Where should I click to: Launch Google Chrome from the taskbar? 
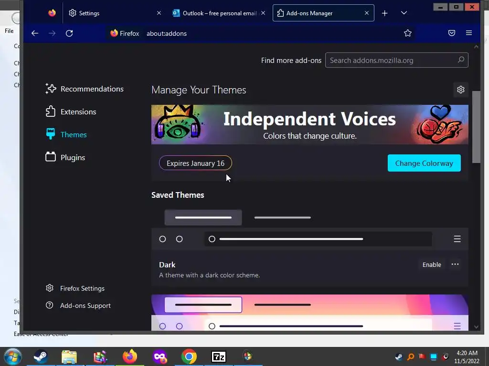point(189,356)
